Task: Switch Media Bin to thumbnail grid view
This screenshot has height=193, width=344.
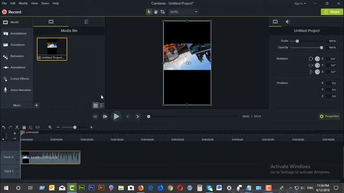Action: point(96,106)
